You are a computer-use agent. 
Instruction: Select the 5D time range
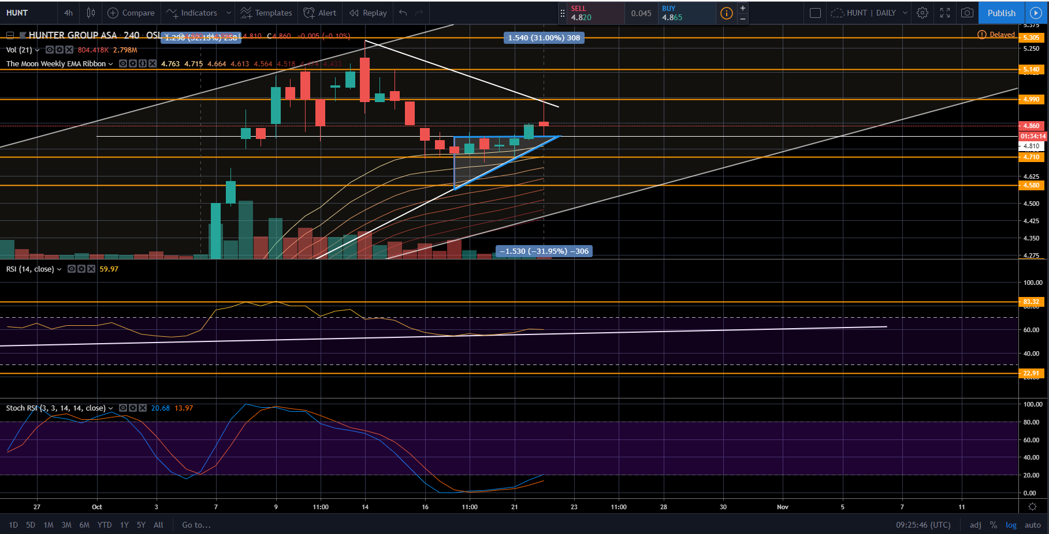[x=31, y=525]
